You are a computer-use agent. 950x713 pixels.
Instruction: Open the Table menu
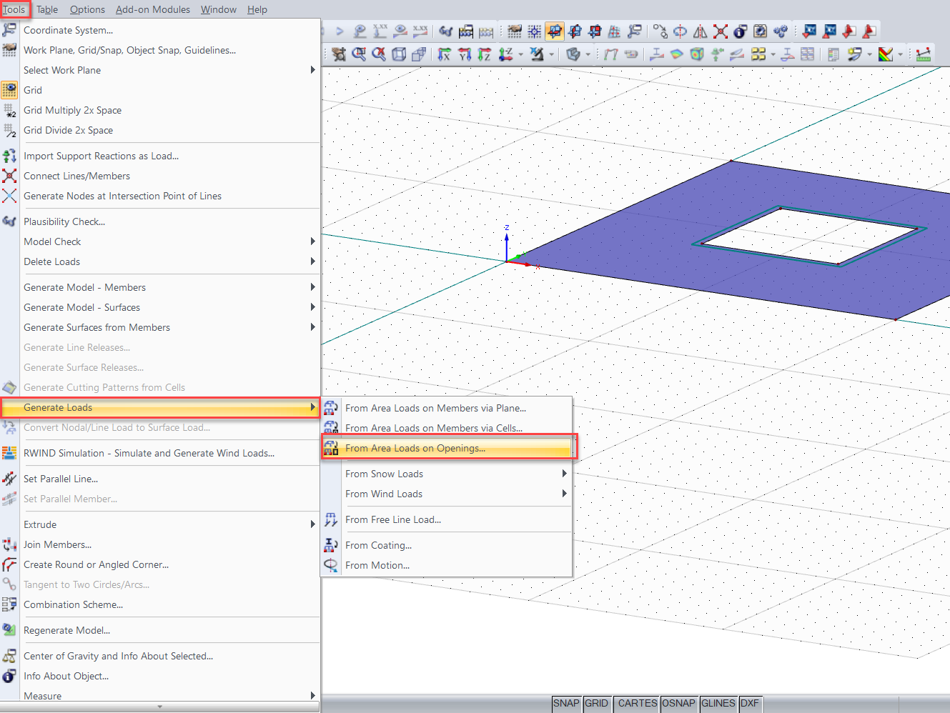point(47,9)
